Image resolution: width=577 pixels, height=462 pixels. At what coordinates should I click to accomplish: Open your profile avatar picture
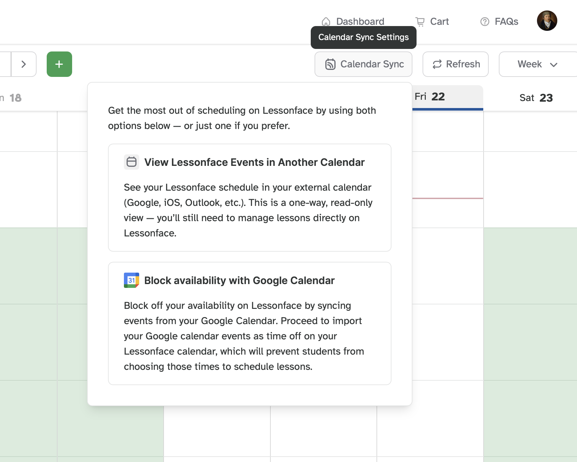tap(547, 20)
